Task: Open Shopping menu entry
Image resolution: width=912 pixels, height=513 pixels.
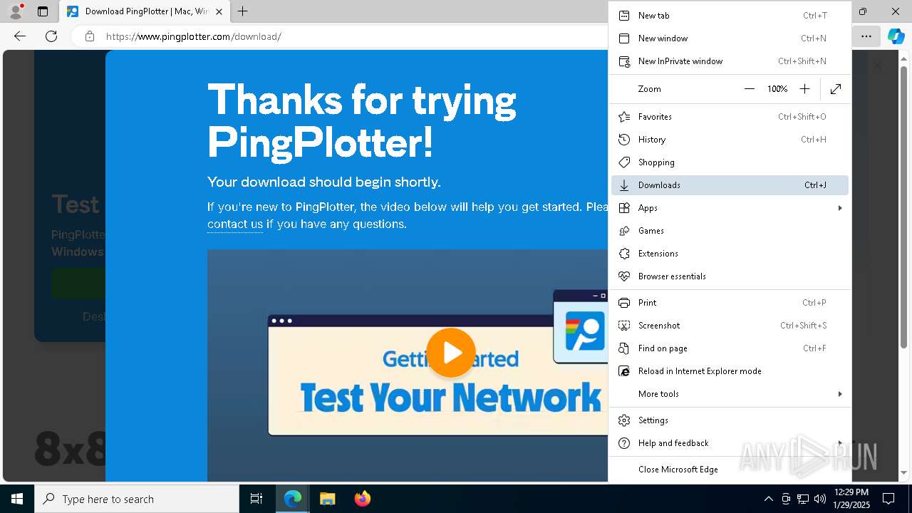Action: point(730,162)
